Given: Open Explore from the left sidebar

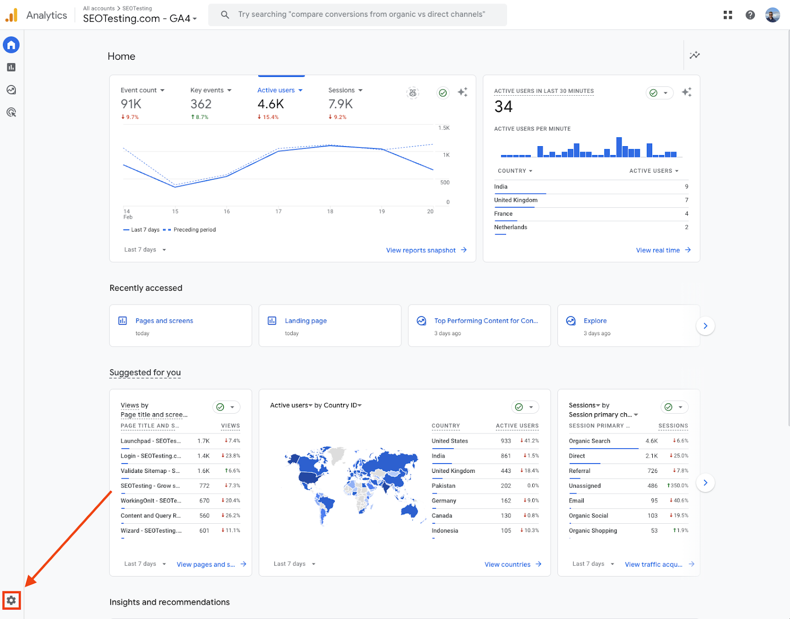Looking at the screenshot, I should point(11,90).
